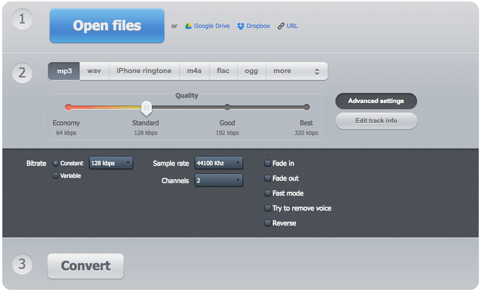
Task: Select Constant bitrate mode
Action: [56, 163]
